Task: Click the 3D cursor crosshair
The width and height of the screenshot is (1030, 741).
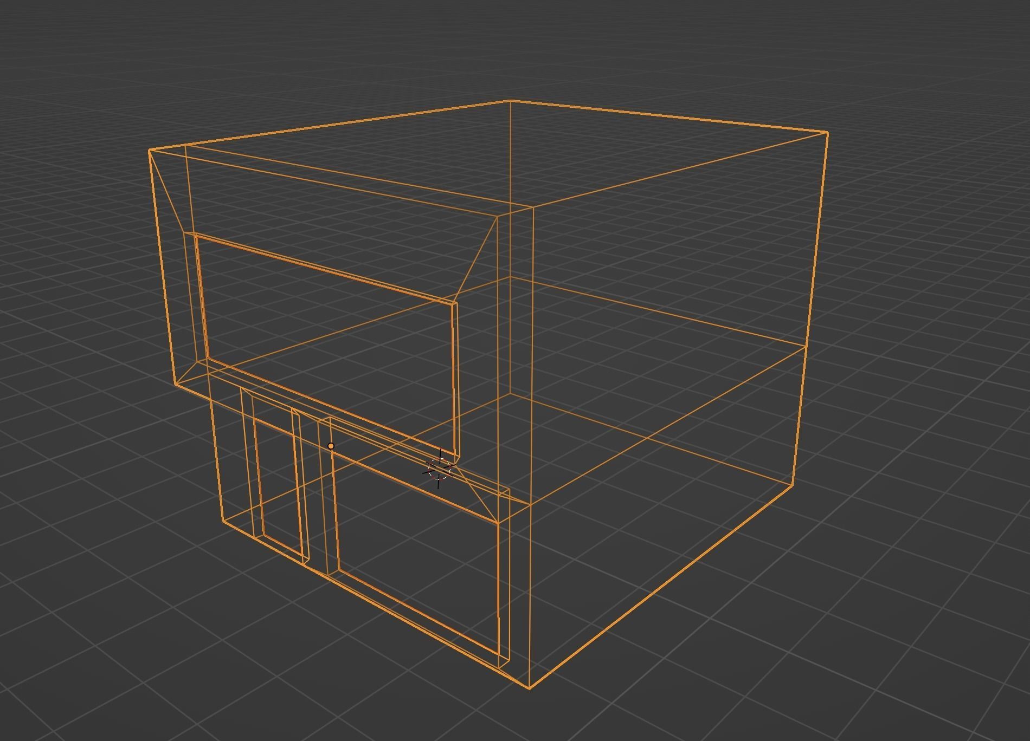Action: point(439,469)
